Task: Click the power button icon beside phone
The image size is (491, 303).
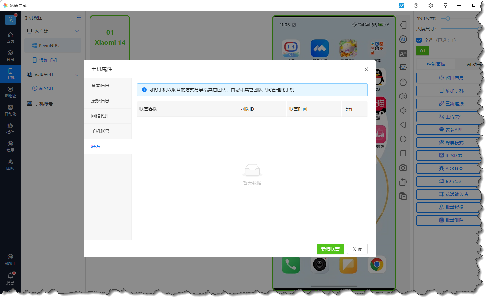Action: (403, 82)
